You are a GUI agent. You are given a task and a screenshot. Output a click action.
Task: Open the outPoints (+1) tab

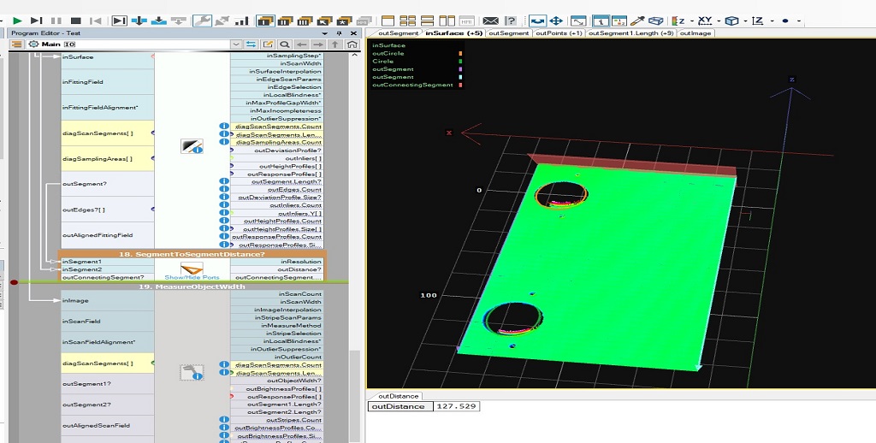pyautogui.click(x=558, y=33)
